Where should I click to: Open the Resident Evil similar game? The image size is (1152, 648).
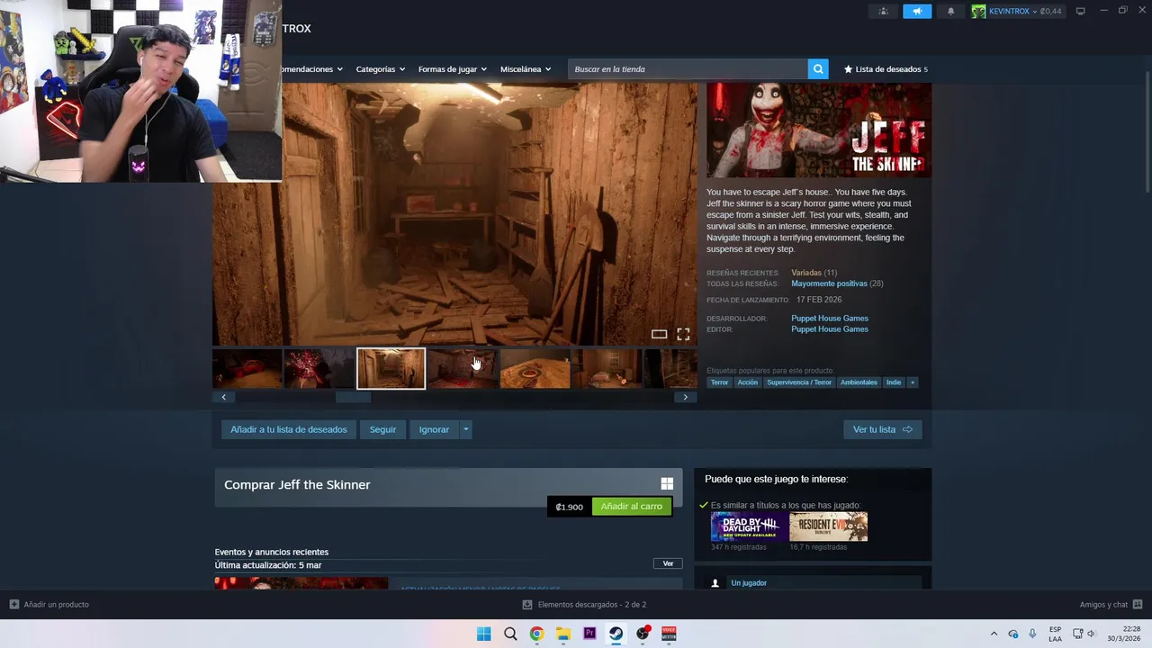[x=829, y=526]
